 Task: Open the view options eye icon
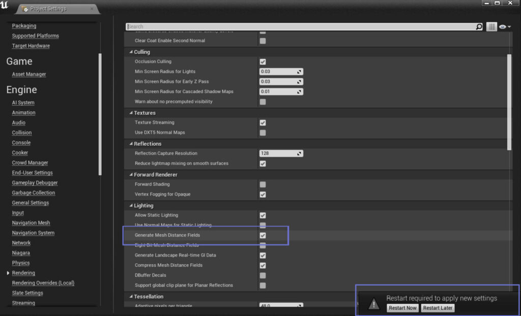[x=502, y=27]
